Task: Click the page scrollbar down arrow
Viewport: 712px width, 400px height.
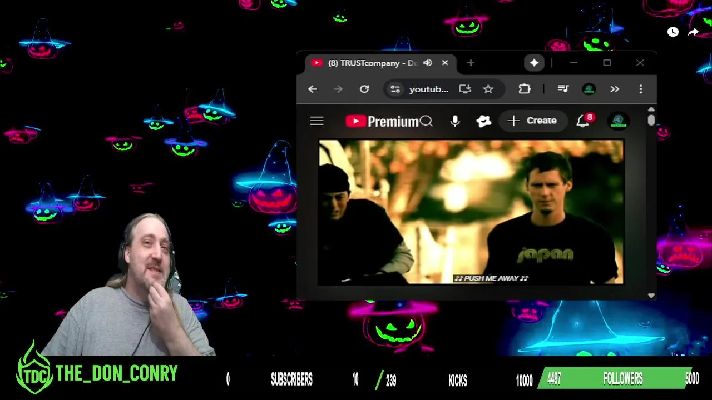Action: click(x=651, y=296)
